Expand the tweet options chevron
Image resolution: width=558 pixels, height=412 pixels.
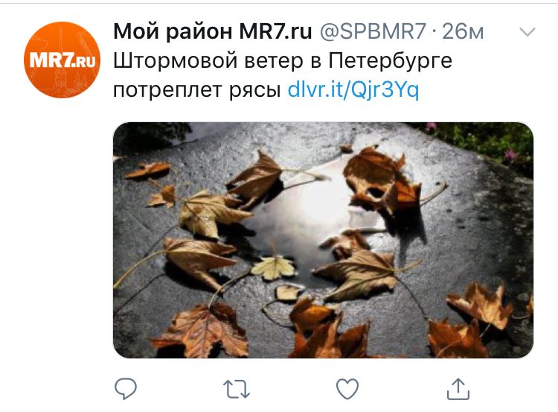(x=527, y=32)
